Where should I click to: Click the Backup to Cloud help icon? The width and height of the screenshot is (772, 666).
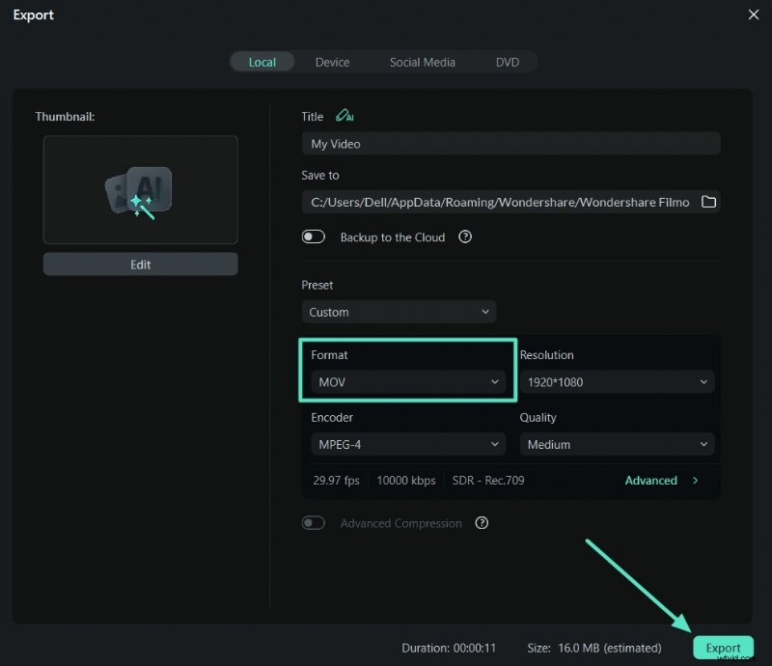[x=465, y=236]
